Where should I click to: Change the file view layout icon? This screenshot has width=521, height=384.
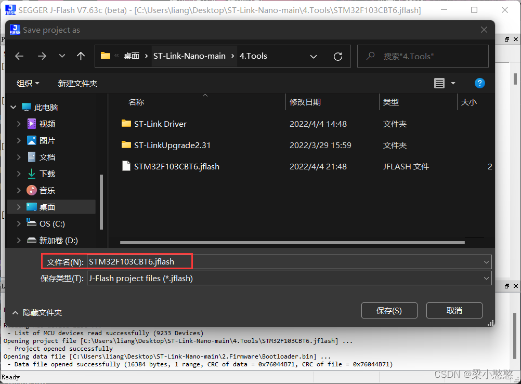point(439,83)
